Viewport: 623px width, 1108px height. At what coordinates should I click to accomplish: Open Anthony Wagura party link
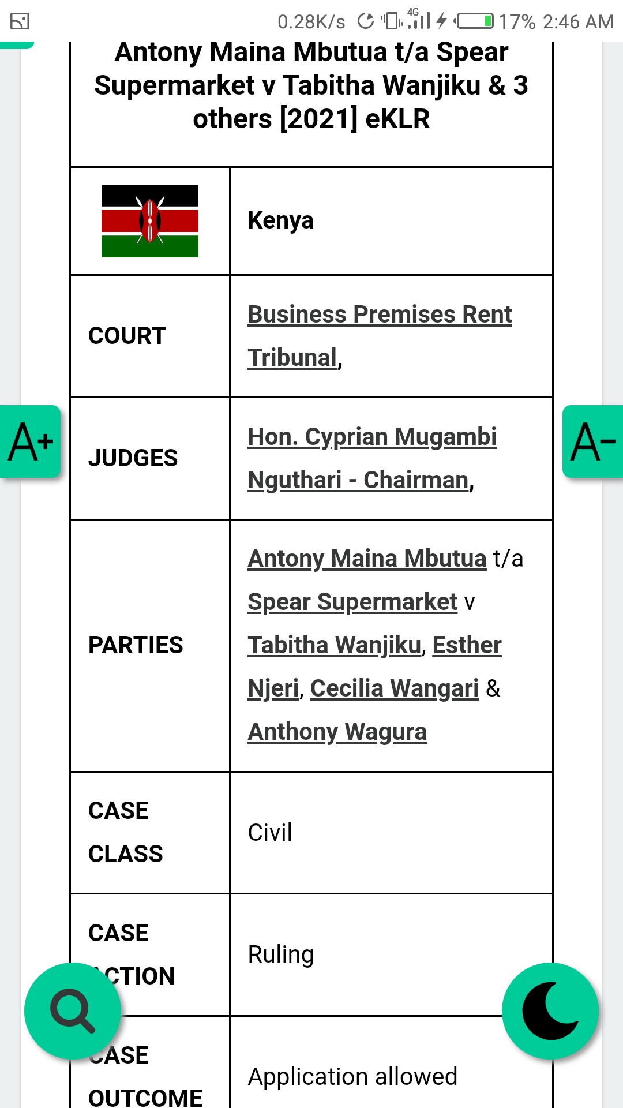click(x=337, y=732)
